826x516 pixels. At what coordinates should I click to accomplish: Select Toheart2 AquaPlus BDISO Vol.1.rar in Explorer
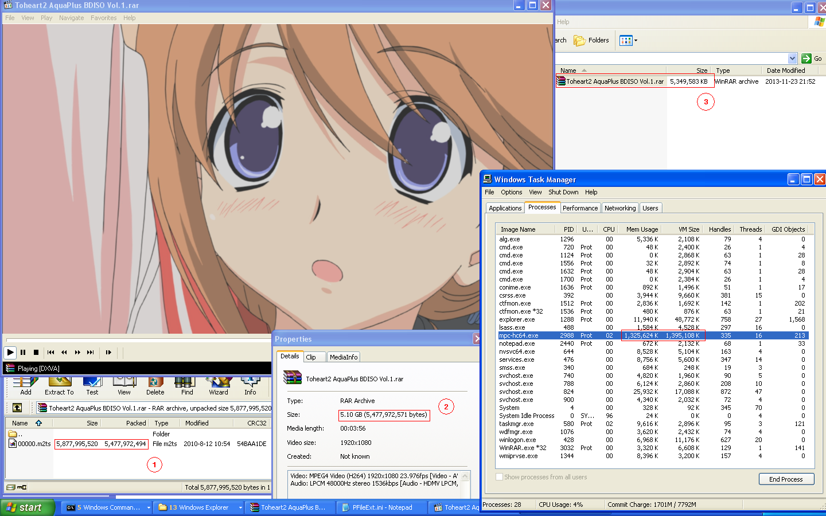point(615,81)
